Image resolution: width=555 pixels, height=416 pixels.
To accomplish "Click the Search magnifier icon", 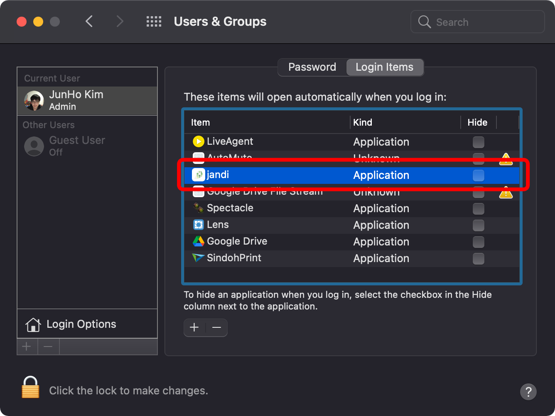I will [x=424, y=22].
